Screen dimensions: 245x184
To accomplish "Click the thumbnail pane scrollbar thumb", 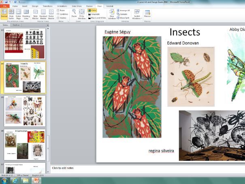I will coord(48,148).
